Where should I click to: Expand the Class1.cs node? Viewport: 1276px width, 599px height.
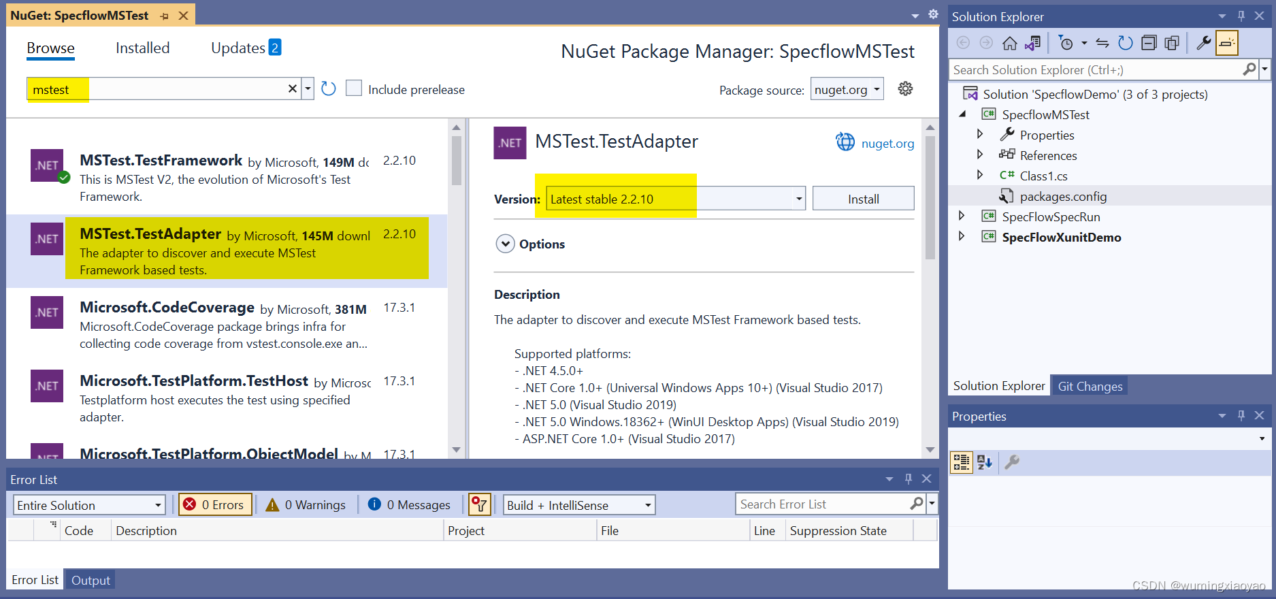tap(980, 175)
